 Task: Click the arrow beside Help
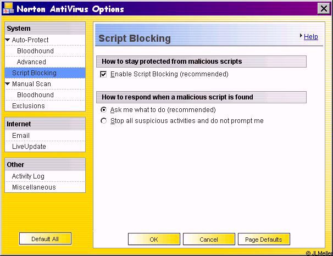pyautogui.click(x=301, y=36)
